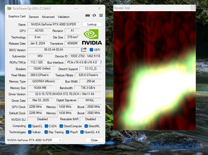Click the Bus Interface question mark
Viewport: 208px width, 155px height.
tap(101, 62)
